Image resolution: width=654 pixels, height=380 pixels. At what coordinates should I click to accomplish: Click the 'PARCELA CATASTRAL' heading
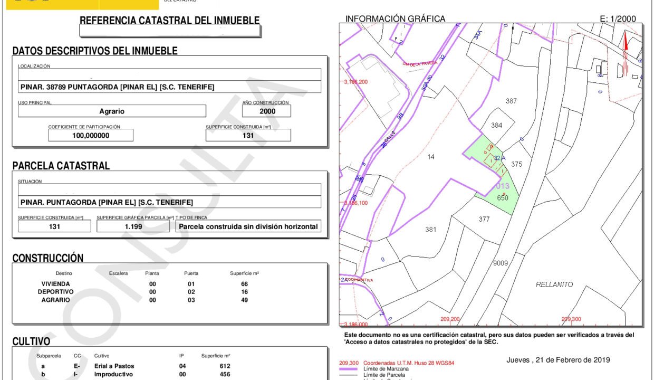[x=61, y=166]
